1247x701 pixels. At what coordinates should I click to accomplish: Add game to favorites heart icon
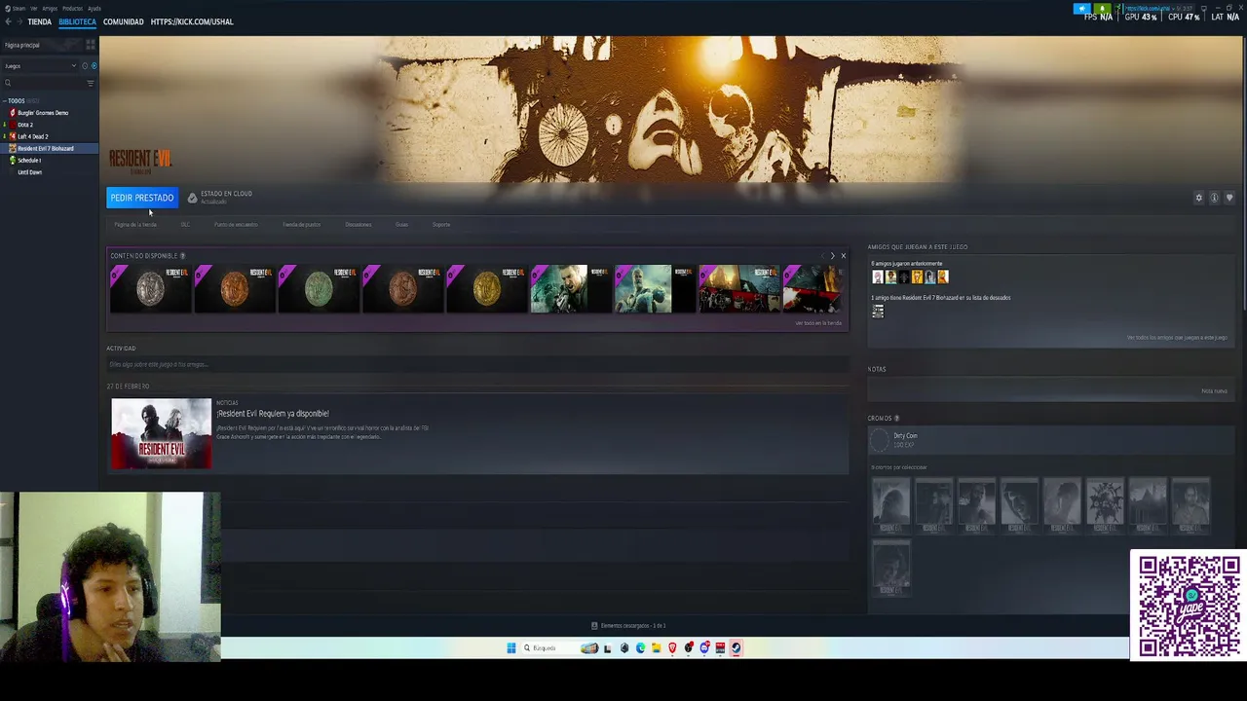tap(1229, 198)
